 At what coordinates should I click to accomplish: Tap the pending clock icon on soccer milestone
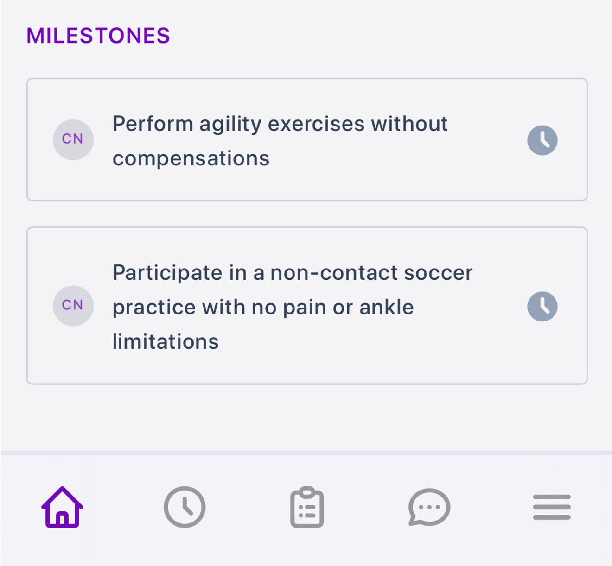[542, 306]
